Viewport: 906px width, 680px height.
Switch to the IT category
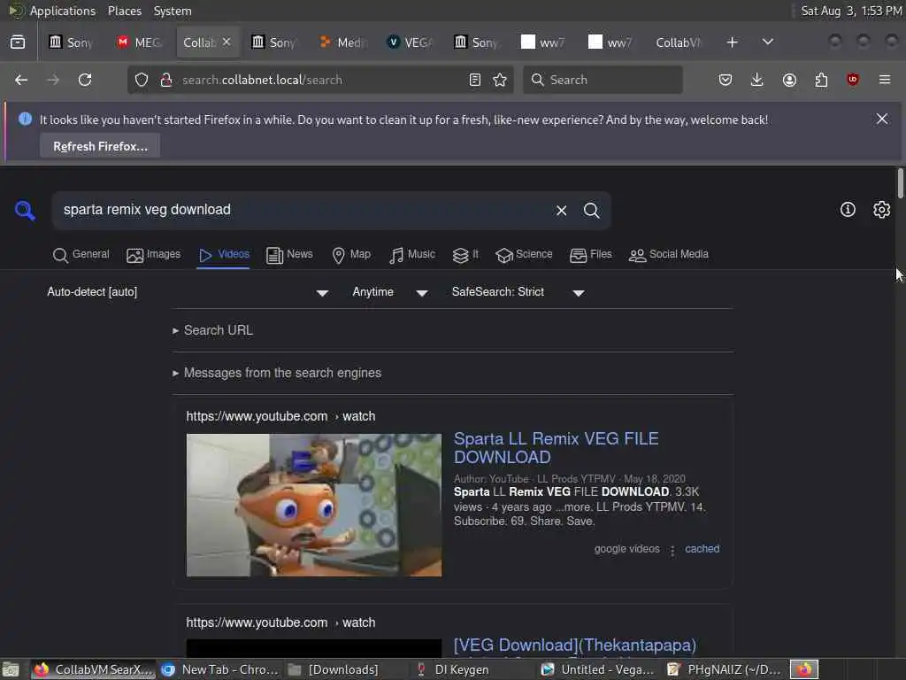[x=465, y=254]
